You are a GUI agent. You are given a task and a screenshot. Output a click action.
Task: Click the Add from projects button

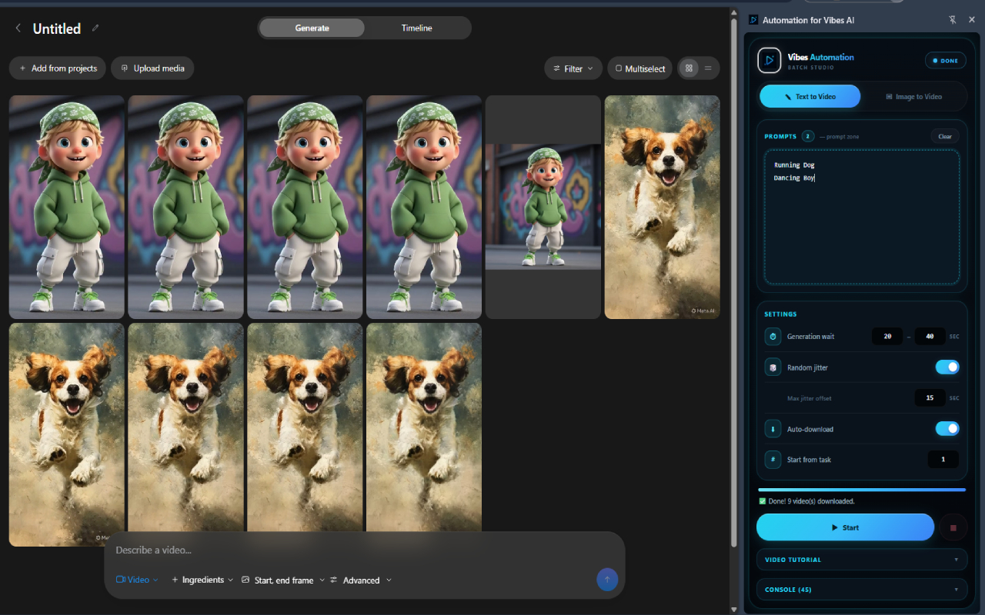pyautogui.click(x=58, y=68)
